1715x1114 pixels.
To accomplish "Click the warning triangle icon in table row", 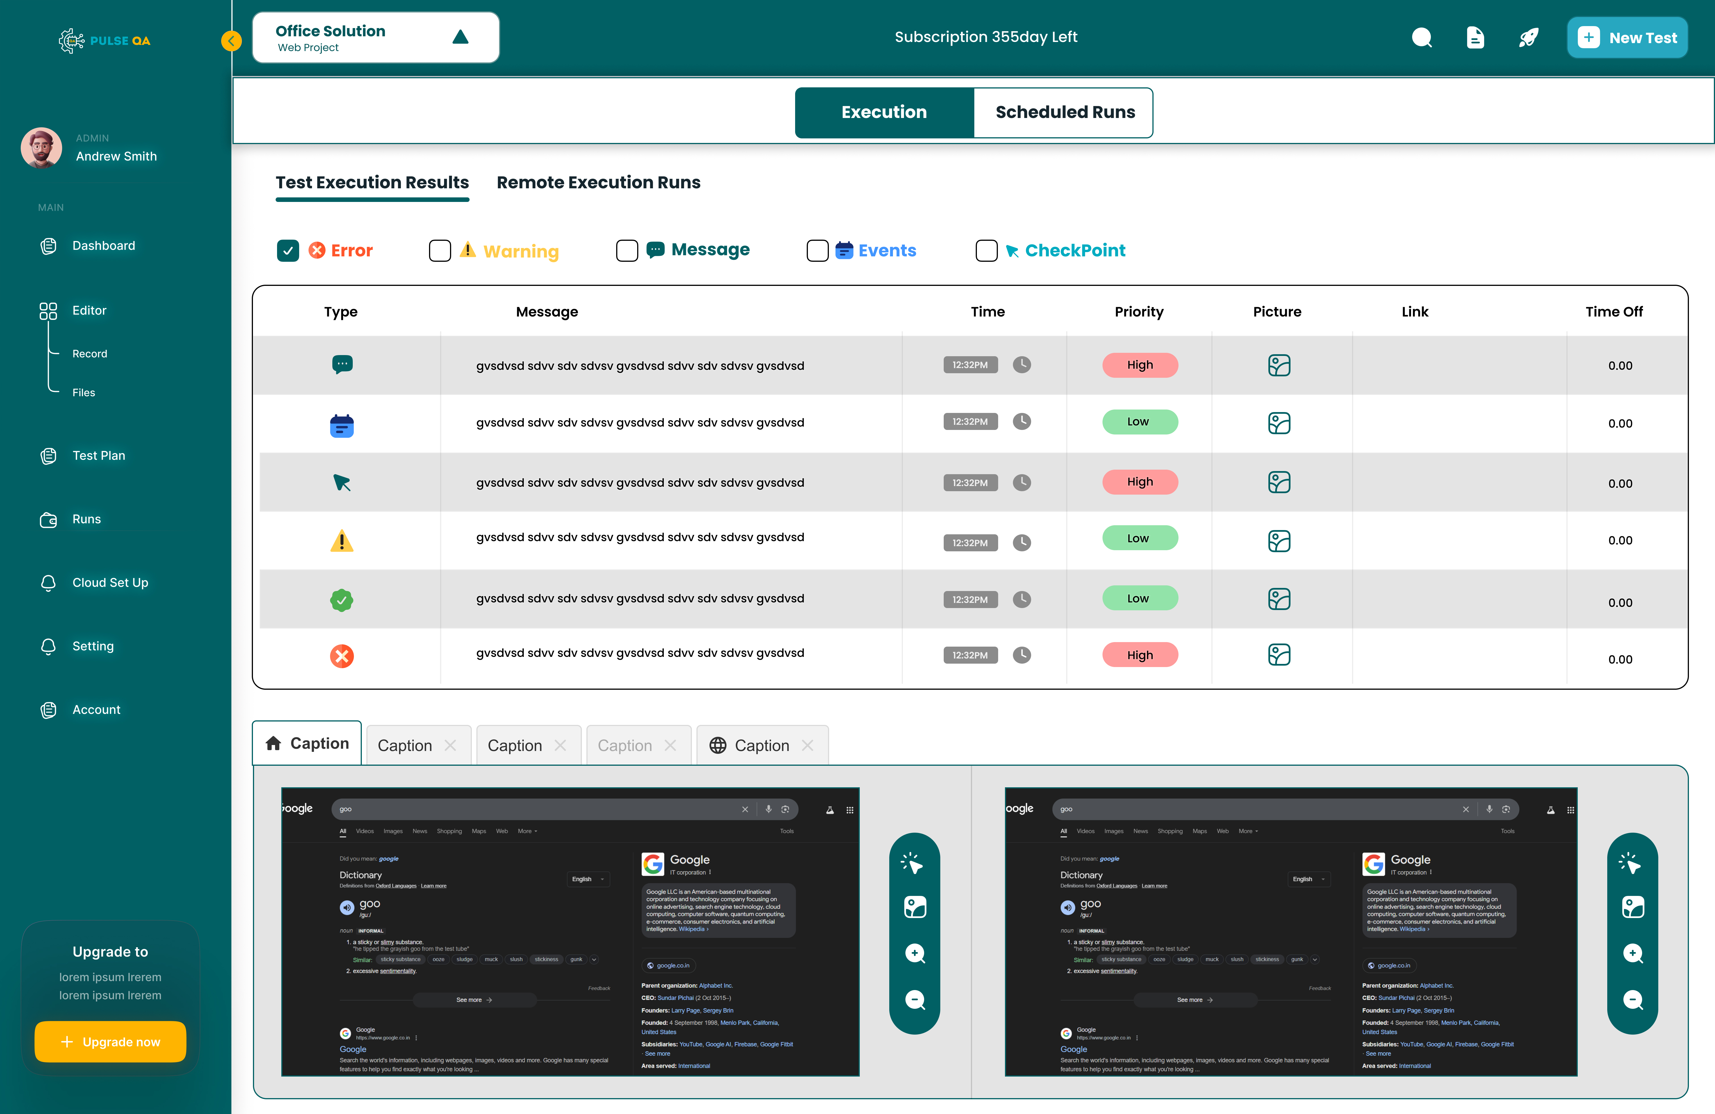I will coord(342,541).
